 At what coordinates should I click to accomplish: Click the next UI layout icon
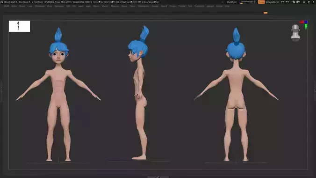[x=287, y=2]
